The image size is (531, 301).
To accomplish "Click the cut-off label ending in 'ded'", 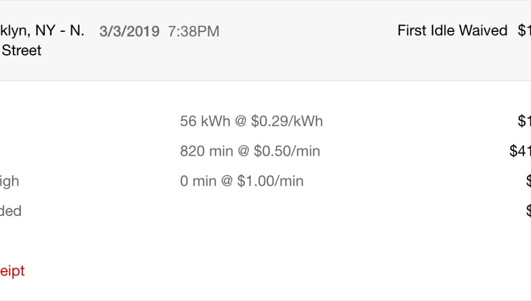I will (11, 211).
